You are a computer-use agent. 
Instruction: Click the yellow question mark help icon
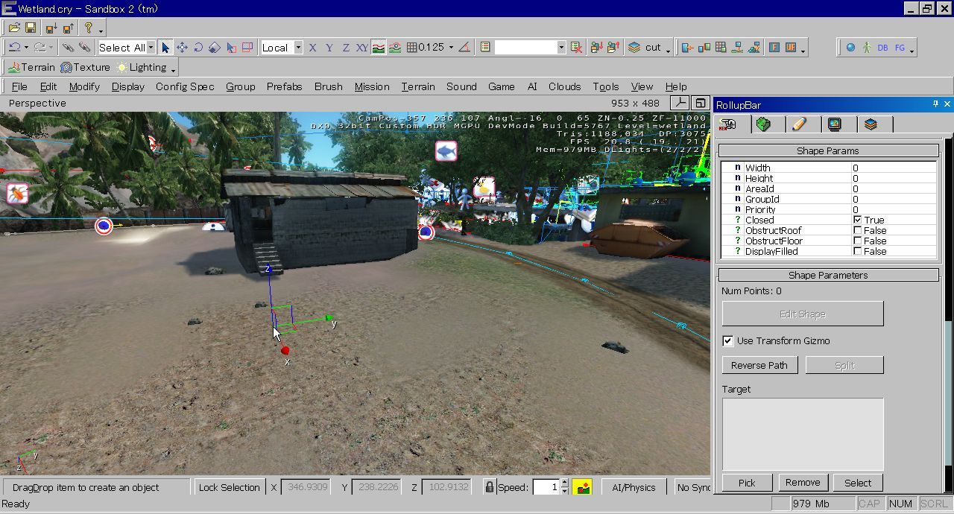(x=88, y=28)
